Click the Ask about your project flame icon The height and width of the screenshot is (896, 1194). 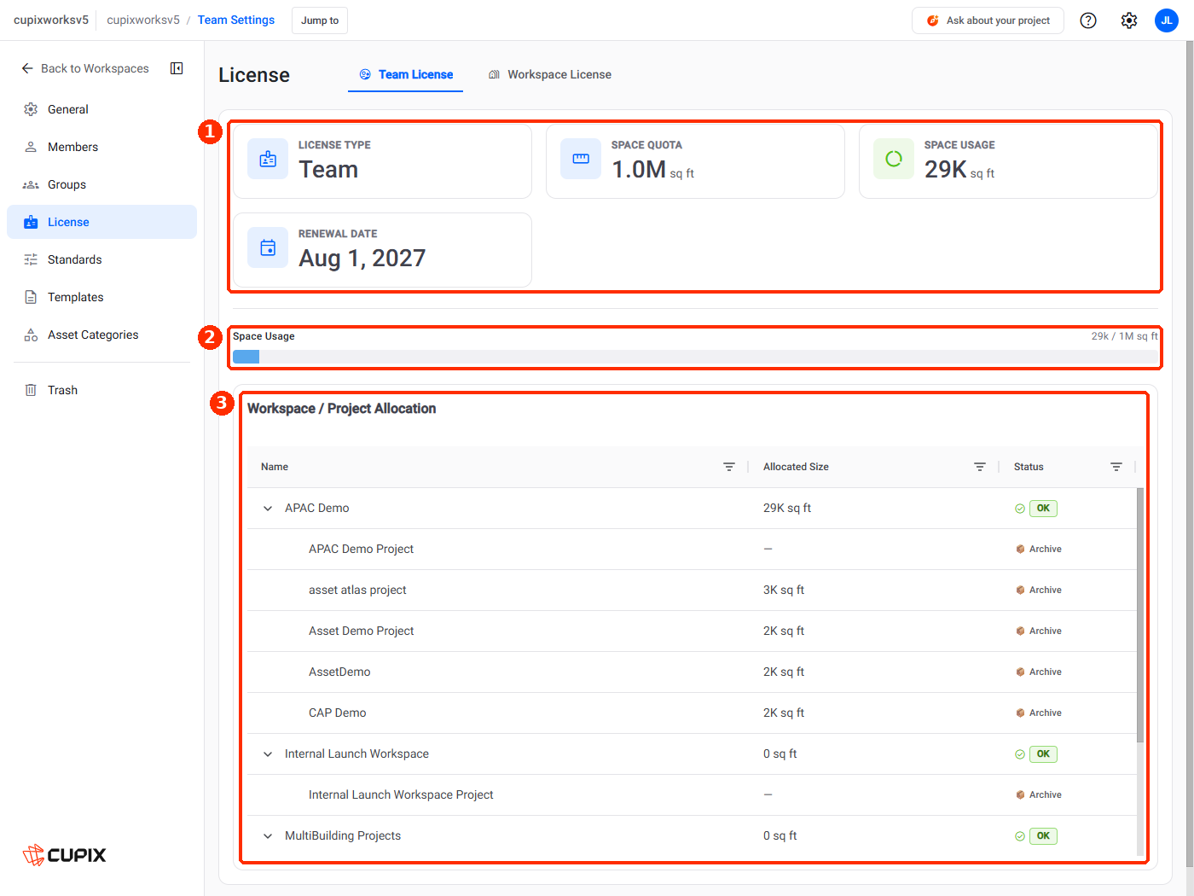pyautogui.click(x=933, y=20)
